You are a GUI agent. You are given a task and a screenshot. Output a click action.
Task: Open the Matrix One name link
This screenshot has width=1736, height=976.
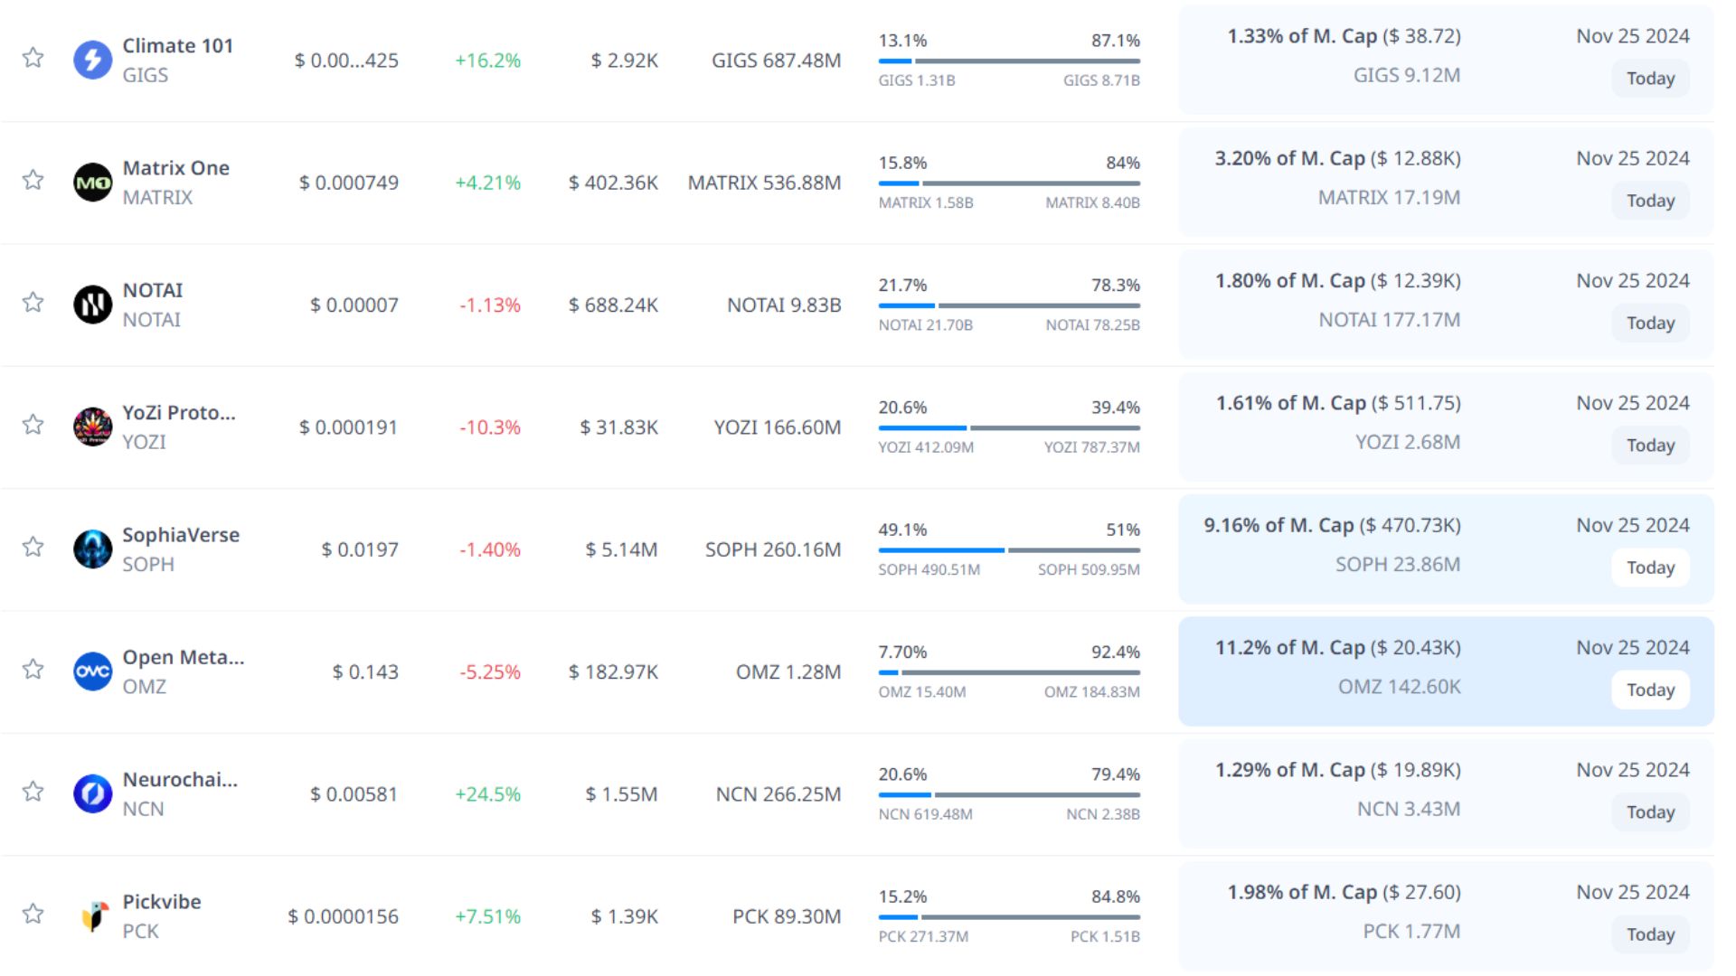175,168
